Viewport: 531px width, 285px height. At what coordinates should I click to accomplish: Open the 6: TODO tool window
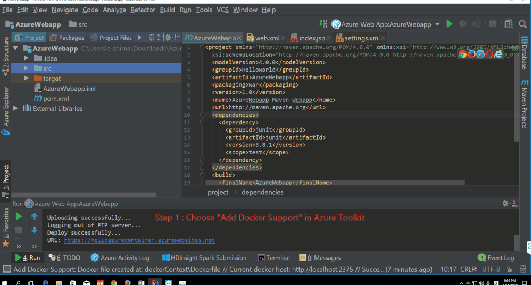tap(64, 257)
